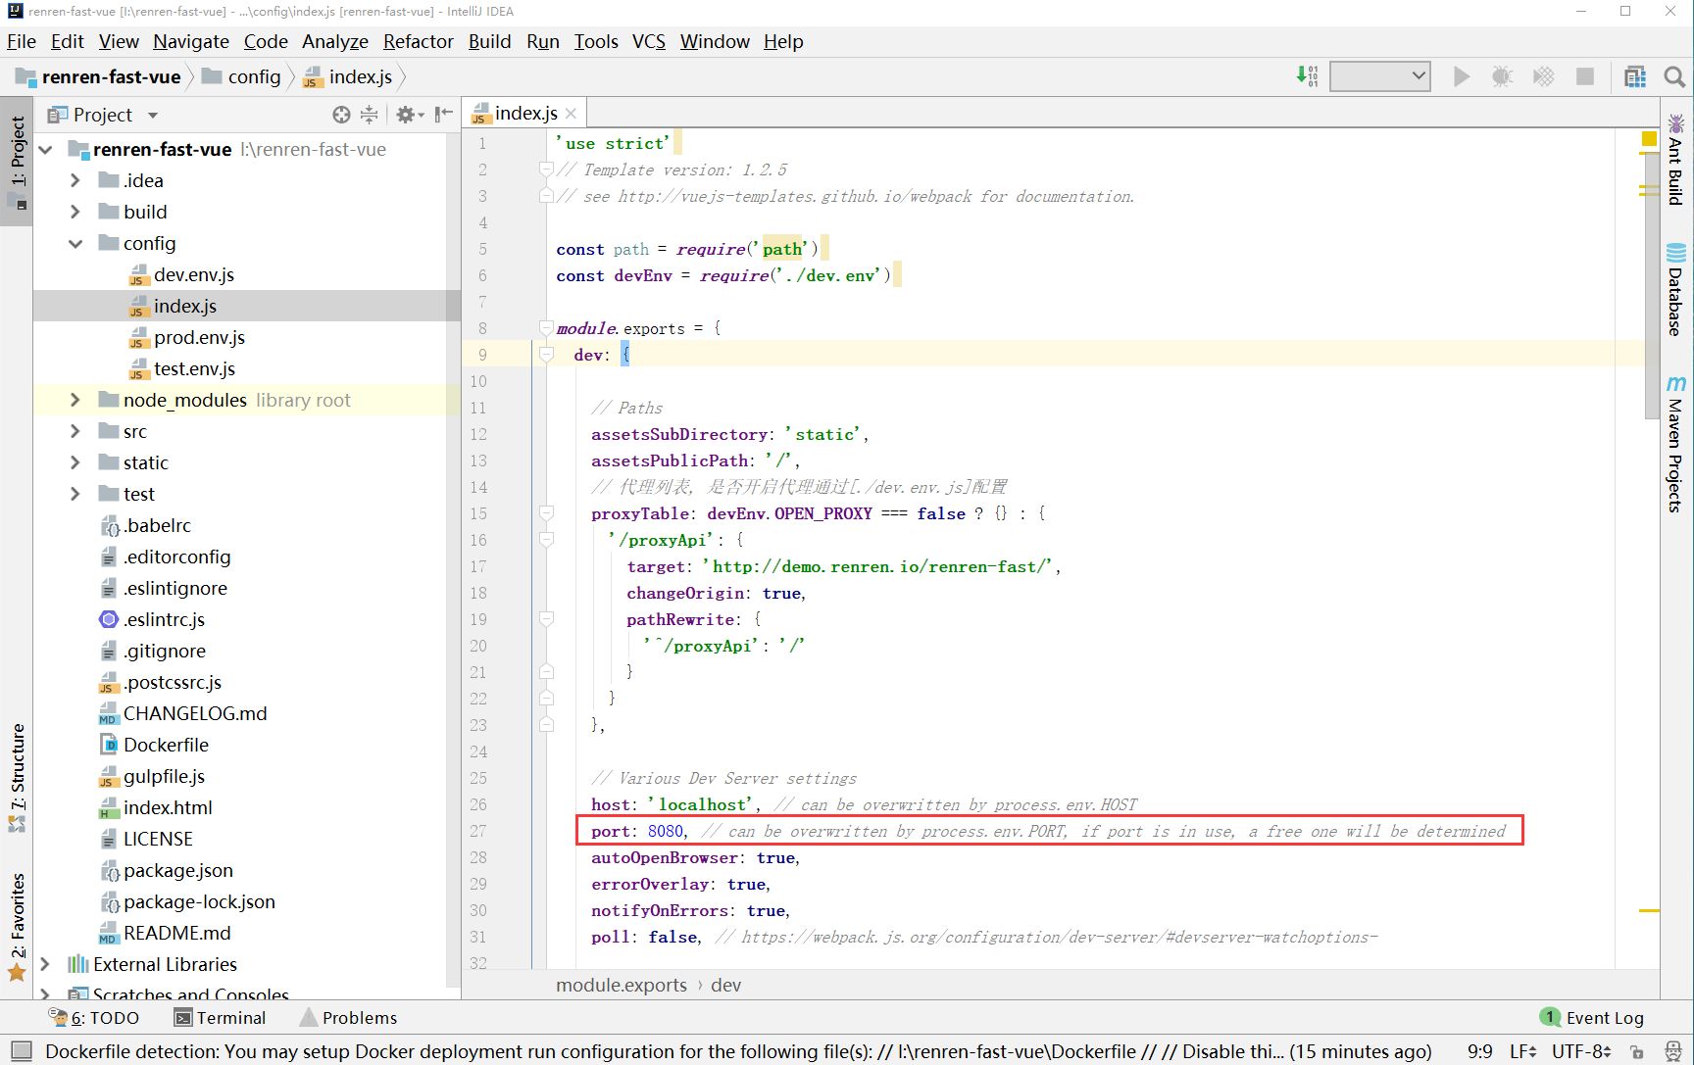
Task: Click the Stop square icon
Action: click(1584, 76)
